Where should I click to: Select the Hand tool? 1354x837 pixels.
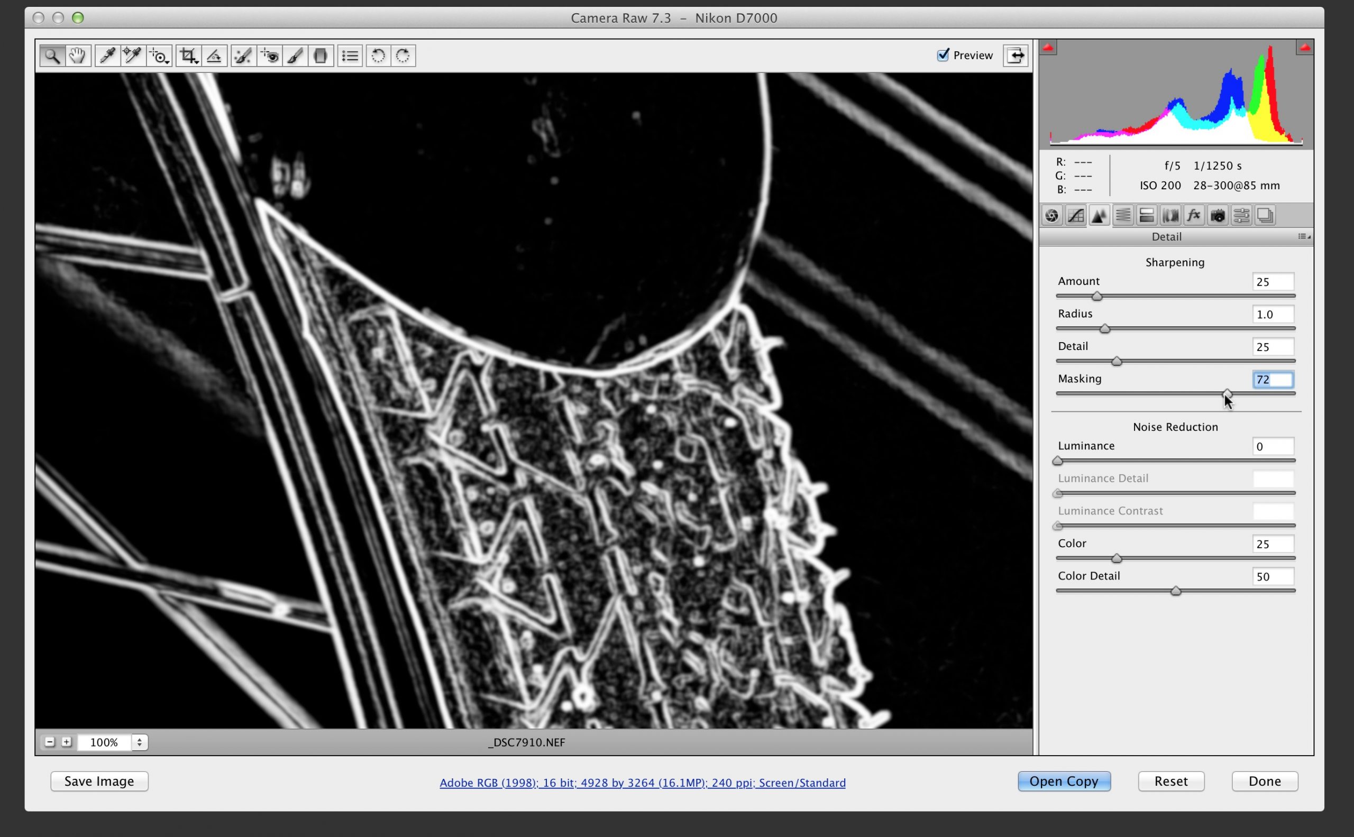point(78,56)
